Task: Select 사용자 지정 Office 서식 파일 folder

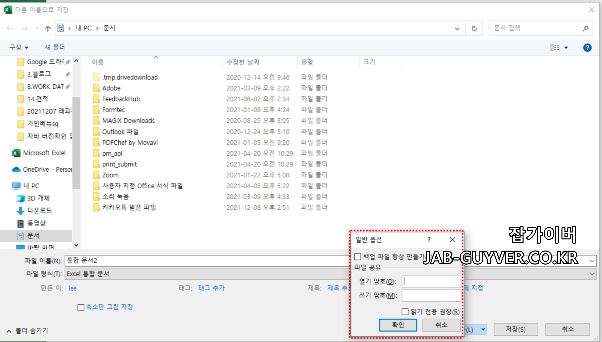Action: tap(138, 186)
